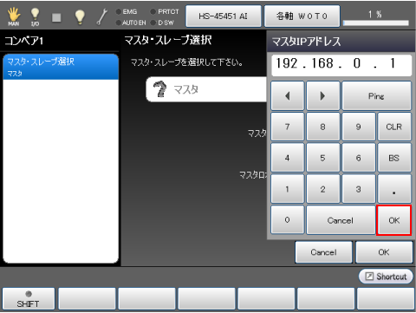Viewport: 416px width, 313px height.
Task: Toggle the SHIFT key
Action: click(x=29, y=299)
